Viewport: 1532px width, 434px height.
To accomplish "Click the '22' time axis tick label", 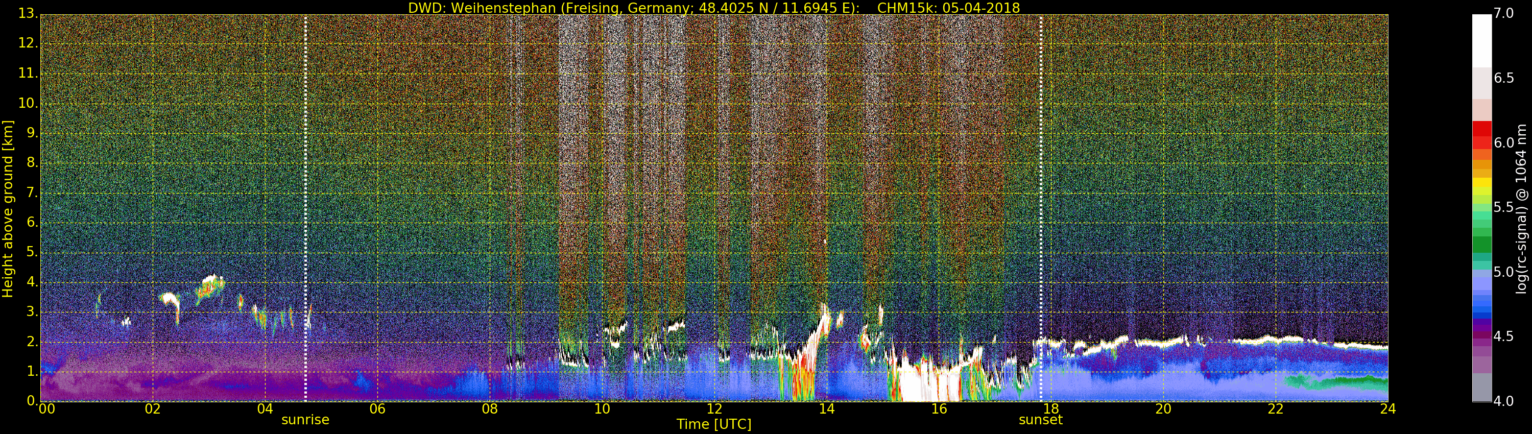I will [x=1276, y=409].
